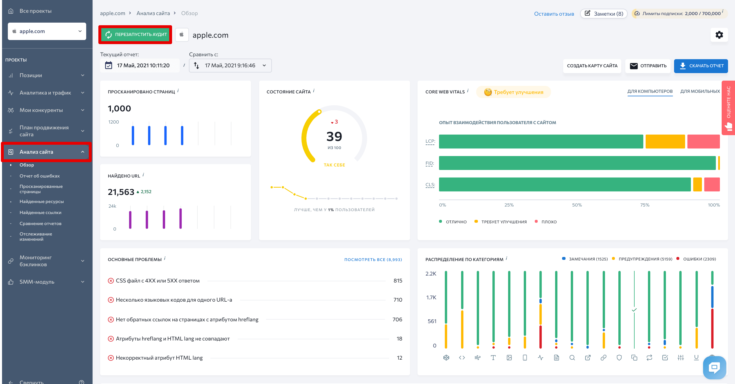Click the chain link category icon
Viewport: 735px width, 384px height.
point(604,358)
